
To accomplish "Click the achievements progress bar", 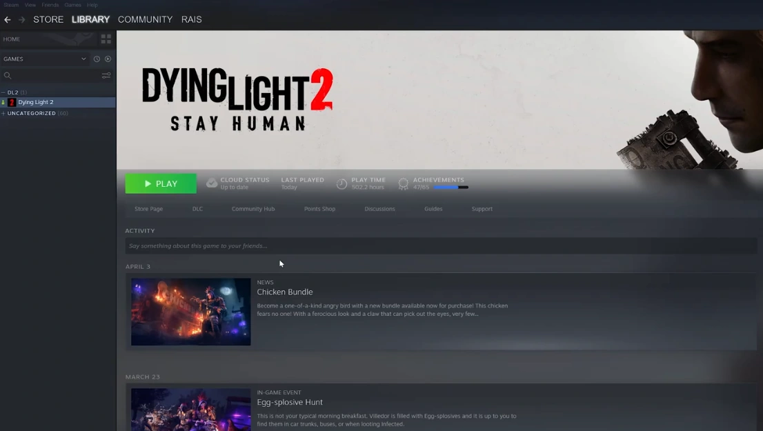I will pyautogui.click(x=450, y=188).
